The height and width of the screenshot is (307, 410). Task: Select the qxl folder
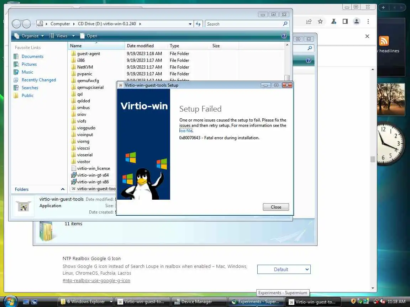80,94
